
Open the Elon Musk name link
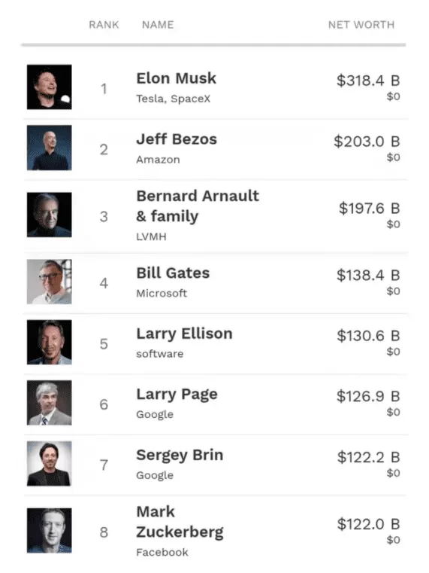[177, 78]
